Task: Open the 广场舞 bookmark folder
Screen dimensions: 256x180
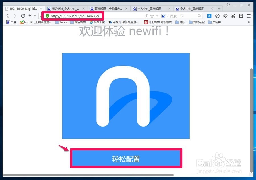Action: (214, 22)
